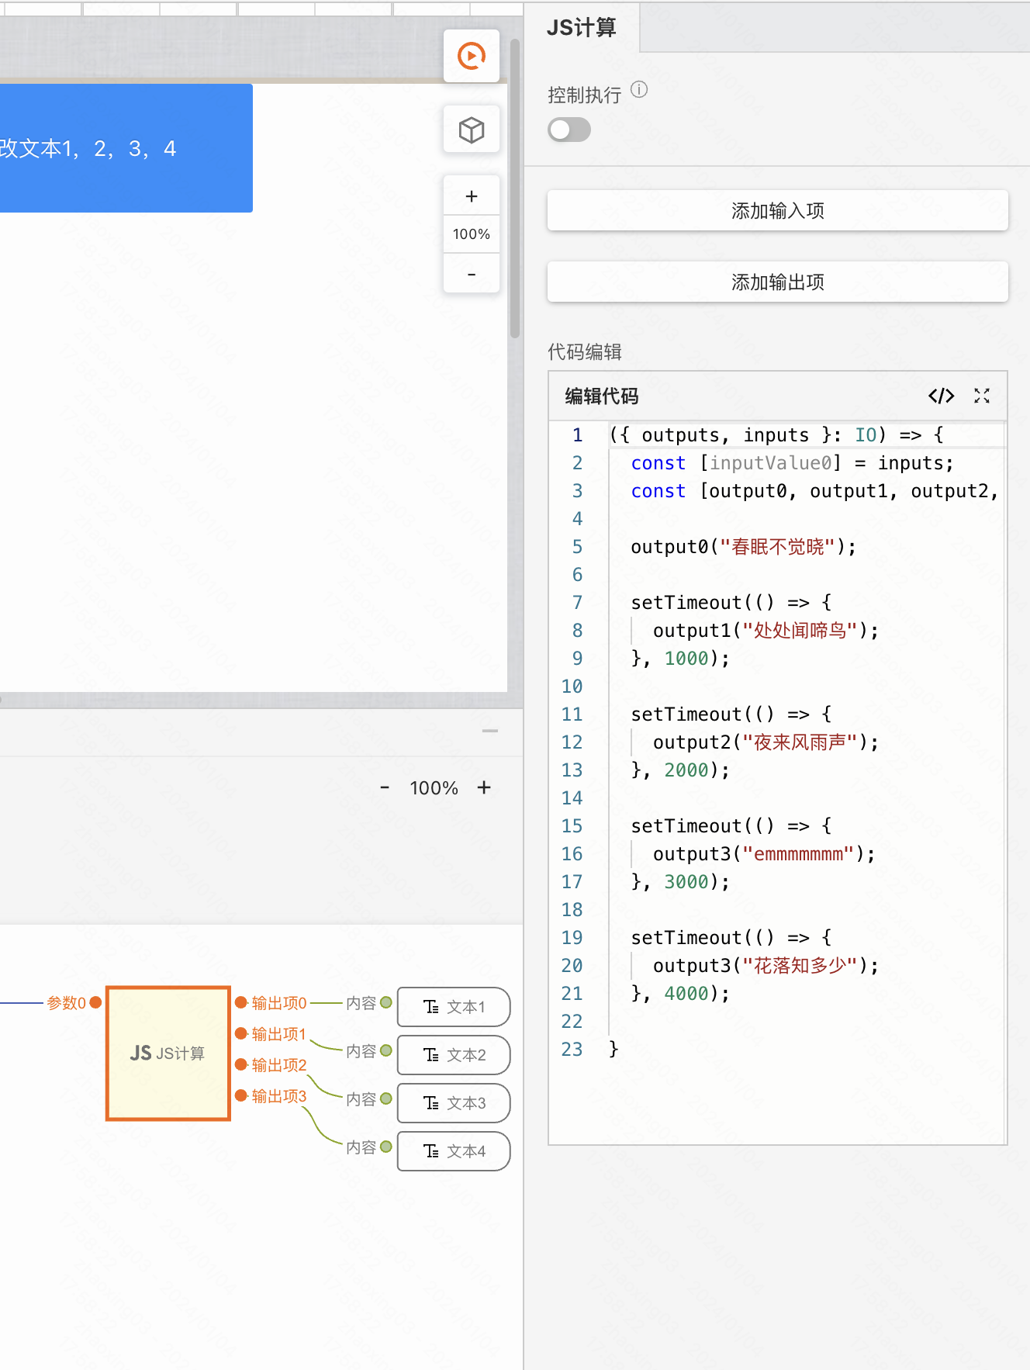The height and width of the screenshot is (1370, 1030).
Task: Click 内容 input port of 文本3
Action: [x=386, y=1098]
